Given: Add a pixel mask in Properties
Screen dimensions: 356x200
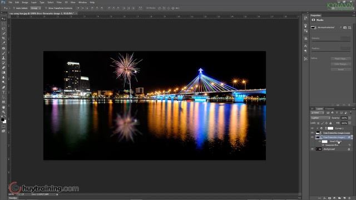Looking at the screenshot, I should pyautogui.click(x=345, y=27).
